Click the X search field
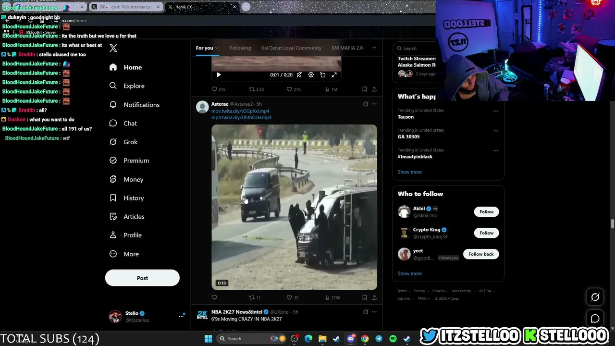This screenshot has width=615, height=346. (415, 48)
